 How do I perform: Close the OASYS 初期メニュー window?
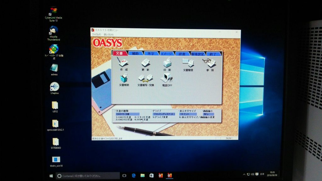click(x=236, y=32)
